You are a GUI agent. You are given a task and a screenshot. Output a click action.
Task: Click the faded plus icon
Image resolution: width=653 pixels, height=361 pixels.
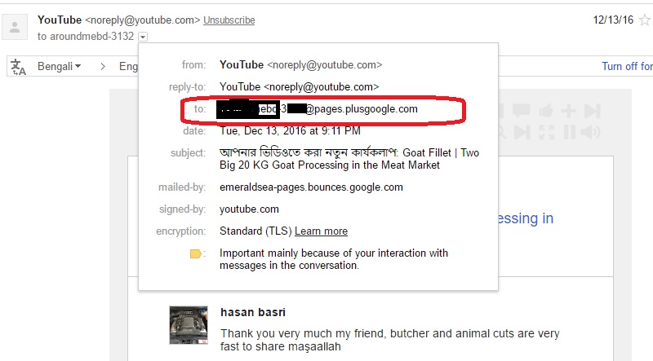[568, 111]
